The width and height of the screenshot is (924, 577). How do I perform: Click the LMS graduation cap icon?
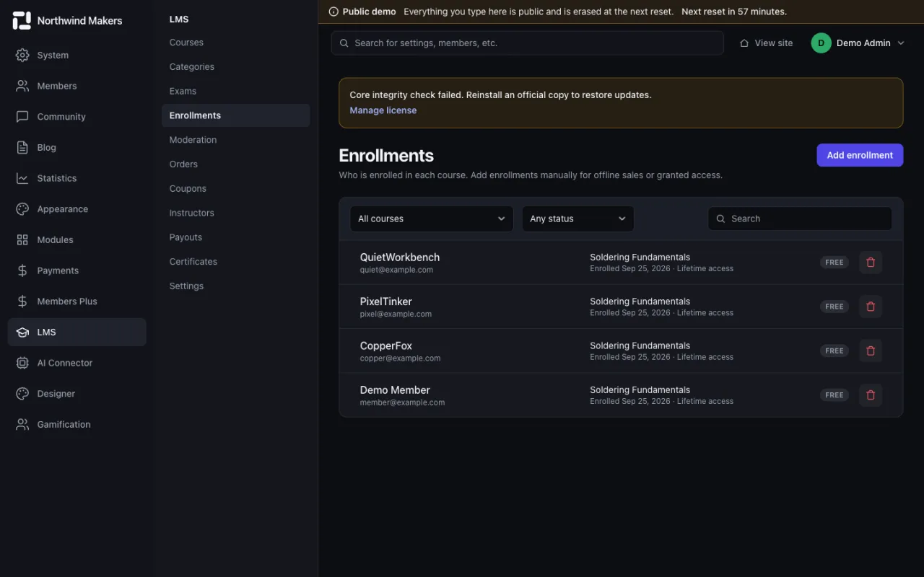coord(22,332)
